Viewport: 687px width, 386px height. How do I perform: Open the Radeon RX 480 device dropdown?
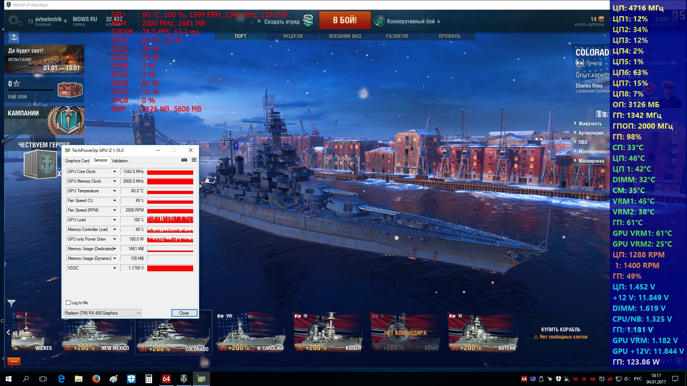(102, 313)
